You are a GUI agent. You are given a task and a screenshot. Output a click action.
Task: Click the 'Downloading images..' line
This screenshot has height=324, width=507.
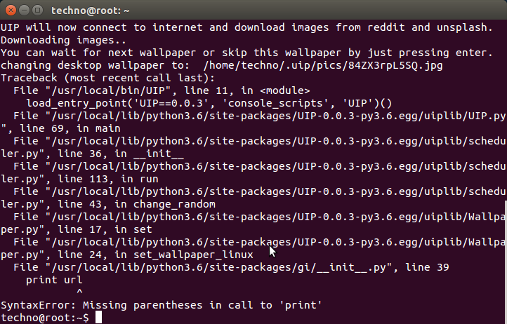[x=63, y=41]
